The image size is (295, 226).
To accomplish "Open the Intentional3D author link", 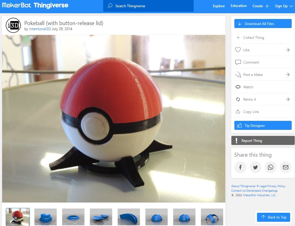I will 40,29.
